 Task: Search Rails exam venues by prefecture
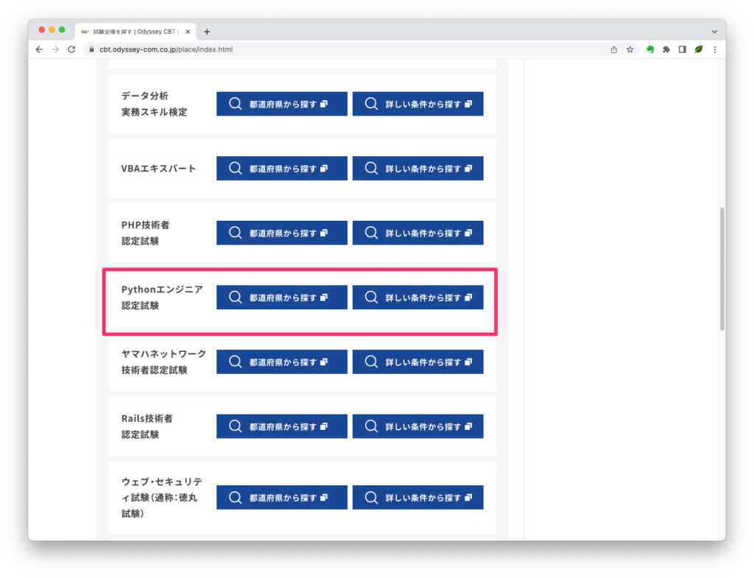[x=281, y=426]
